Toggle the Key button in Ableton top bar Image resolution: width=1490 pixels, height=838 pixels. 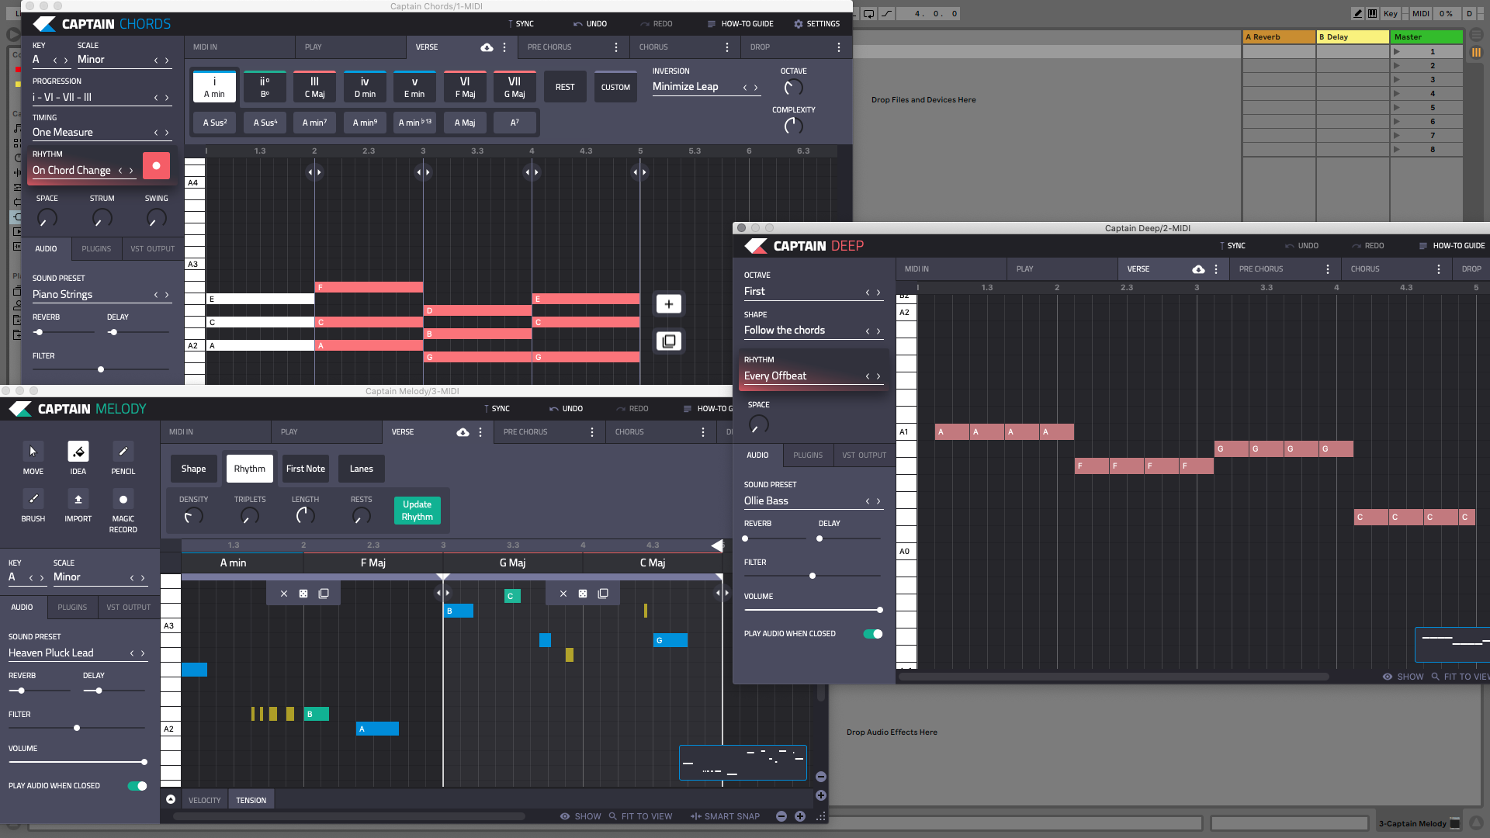1390,13
